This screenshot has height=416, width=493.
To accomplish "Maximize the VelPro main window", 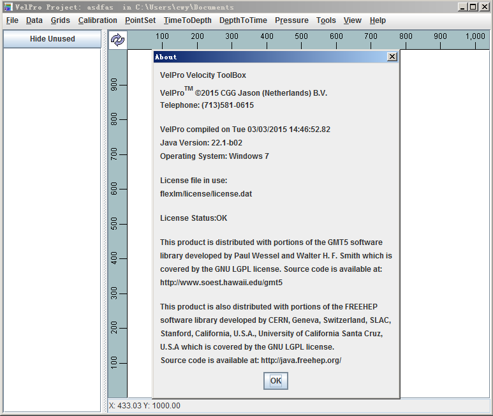I will coord(473,7).
